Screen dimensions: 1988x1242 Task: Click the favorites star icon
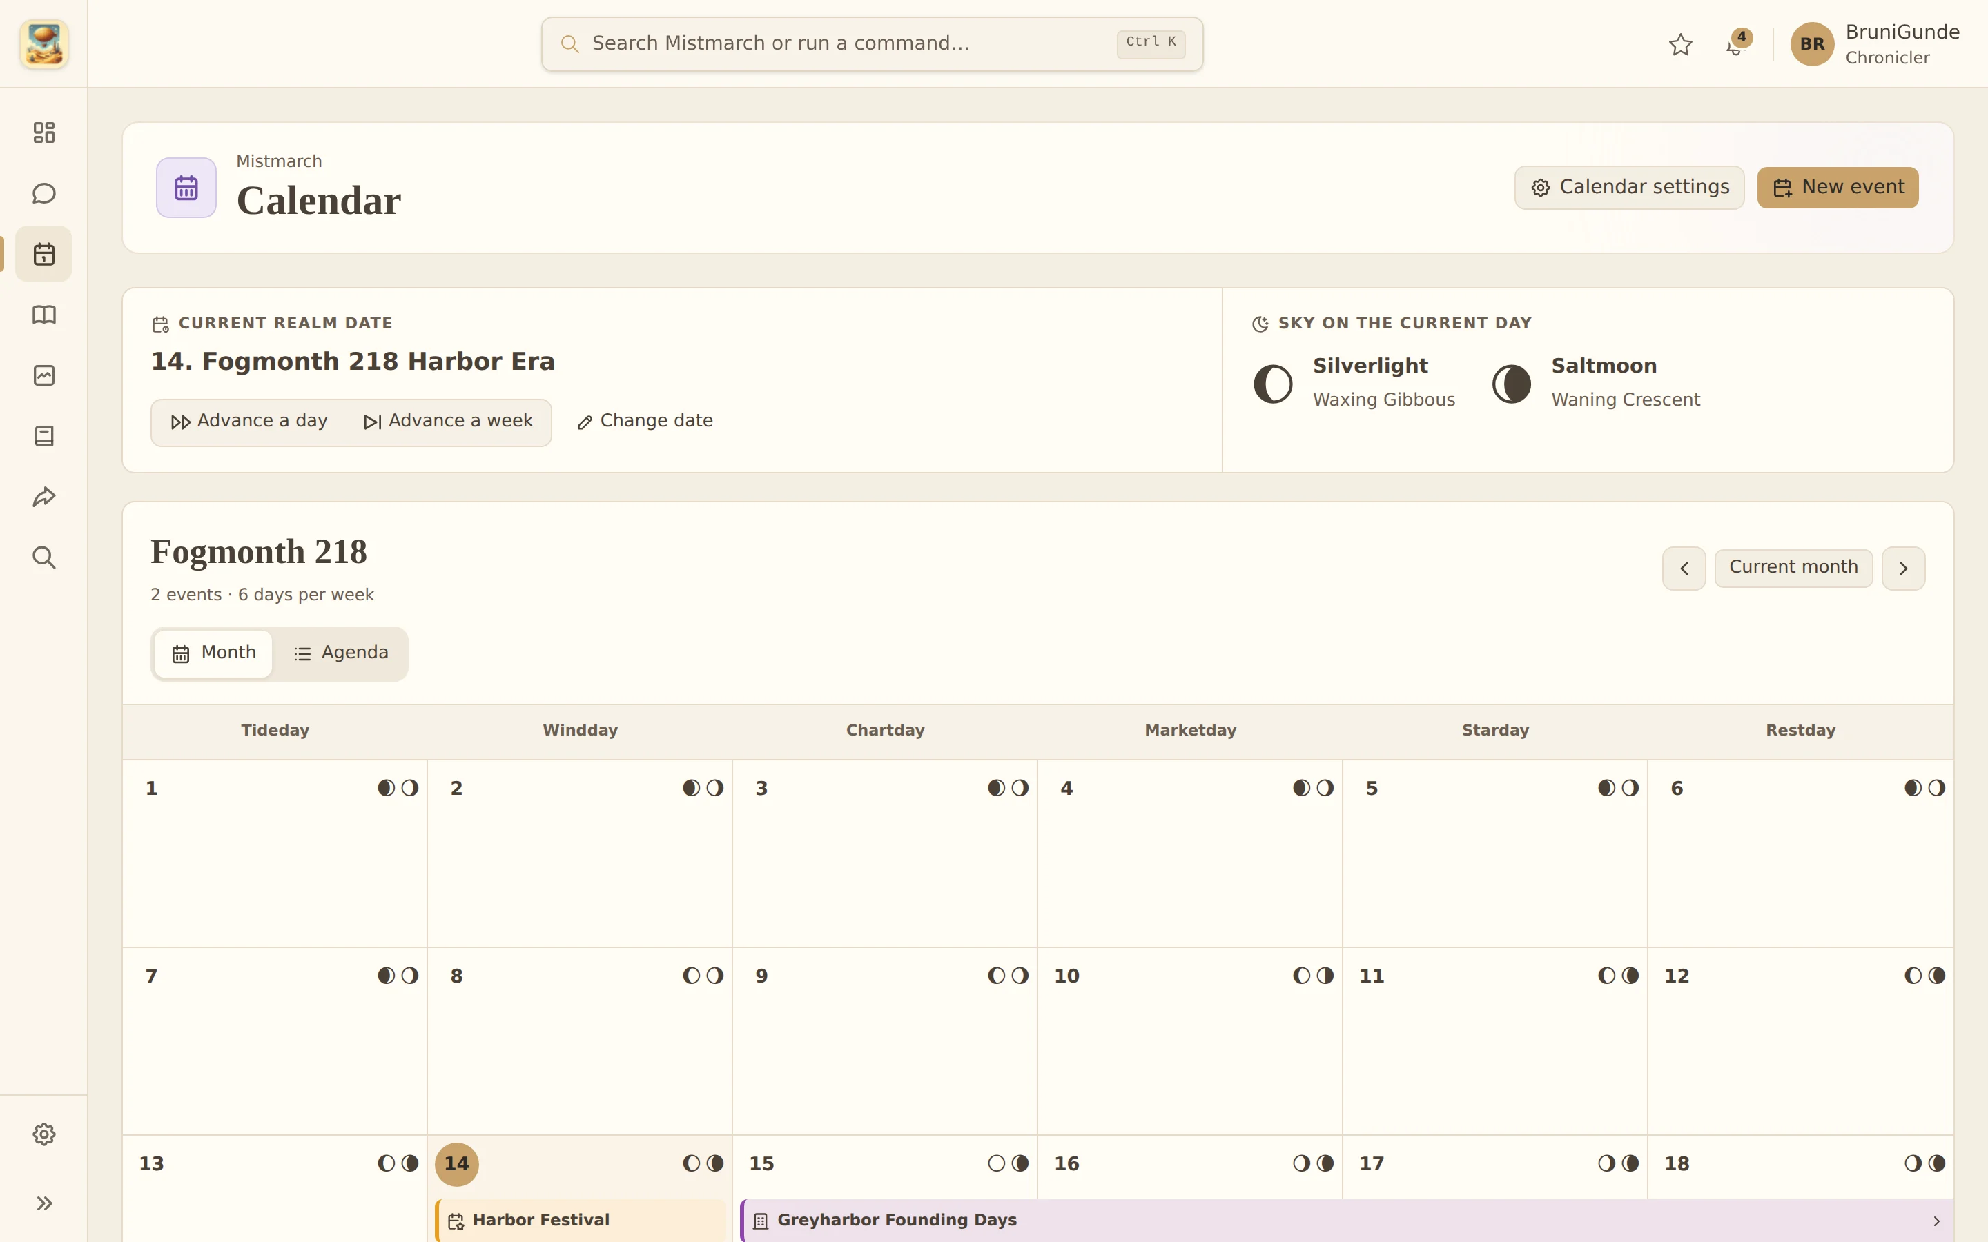point(1681,44)
